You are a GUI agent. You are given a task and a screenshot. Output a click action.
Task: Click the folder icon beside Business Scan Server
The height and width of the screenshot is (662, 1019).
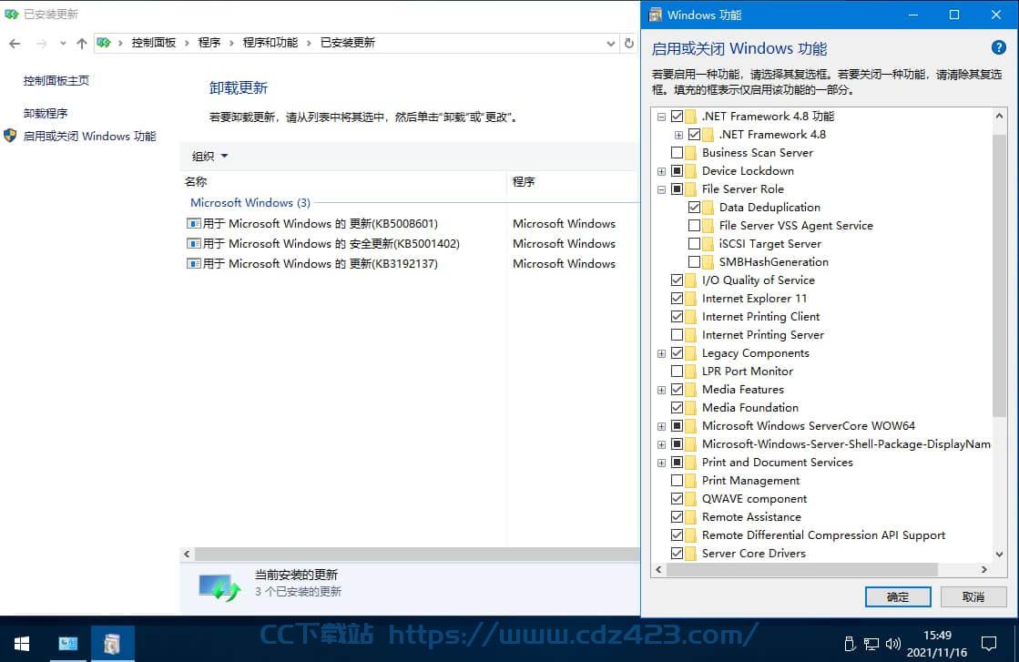(690, 153)
